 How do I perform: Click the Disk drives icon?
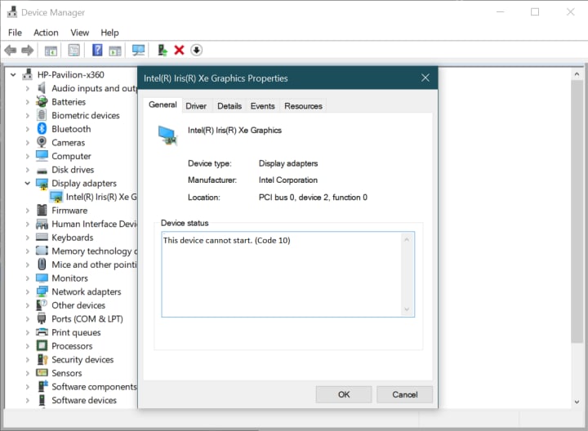[x=42, y=171]
